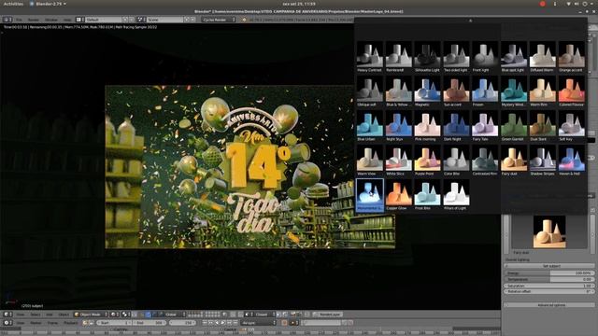Click the Activities button
Screen dimensions: 598x336
[x=13, y=4]
